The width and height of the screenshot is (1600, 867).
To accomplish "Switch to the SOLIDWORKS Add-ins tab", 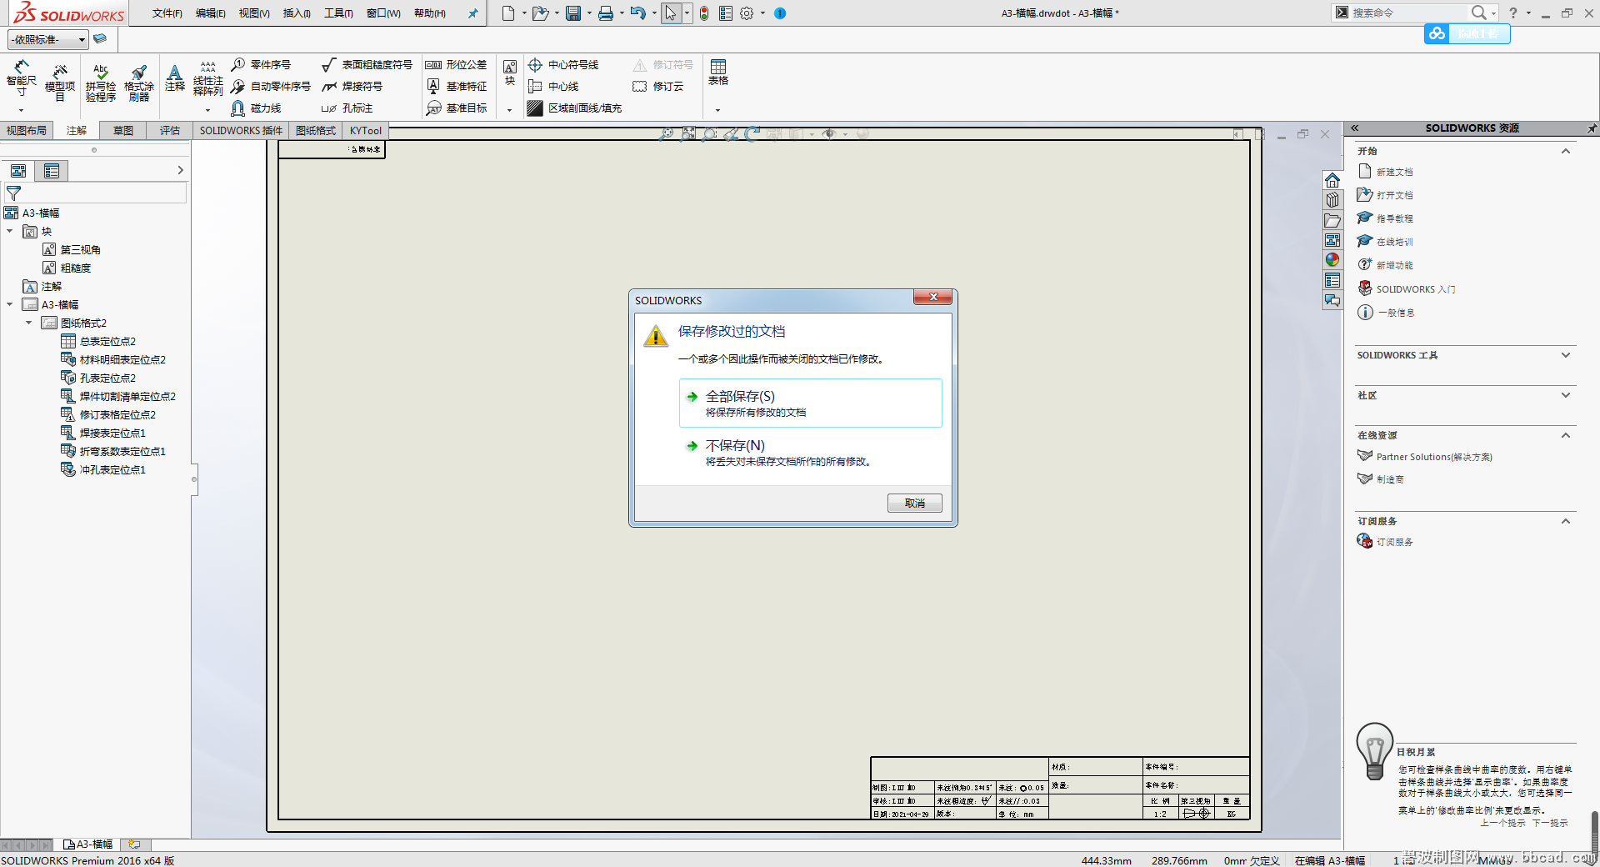I will coord(241,130).
